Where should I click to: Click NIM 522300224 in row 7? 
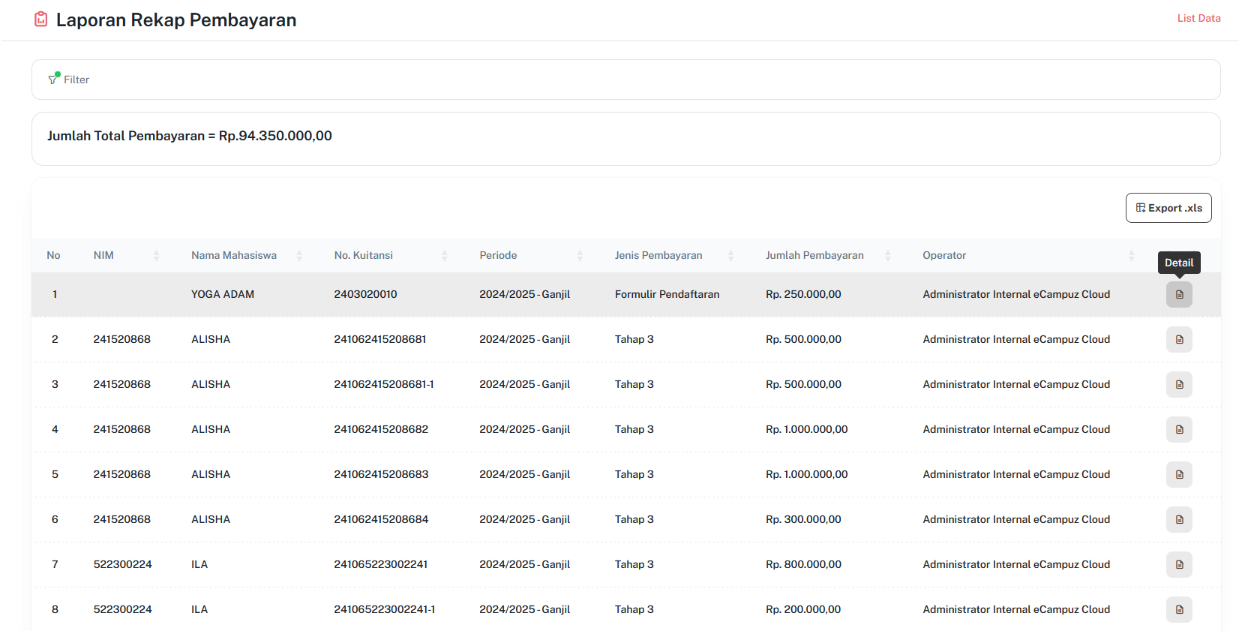coord(122,564)
